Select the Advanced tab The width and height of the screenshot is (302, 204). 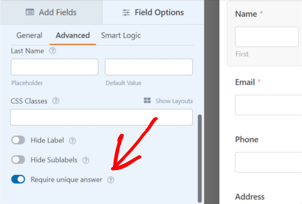pos(73,35)
